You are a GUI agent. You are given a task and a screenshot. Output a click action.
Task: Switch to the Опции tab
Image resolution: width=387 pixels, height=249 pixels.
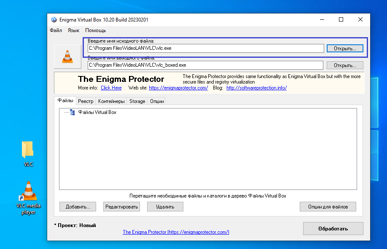click(157, 101)
